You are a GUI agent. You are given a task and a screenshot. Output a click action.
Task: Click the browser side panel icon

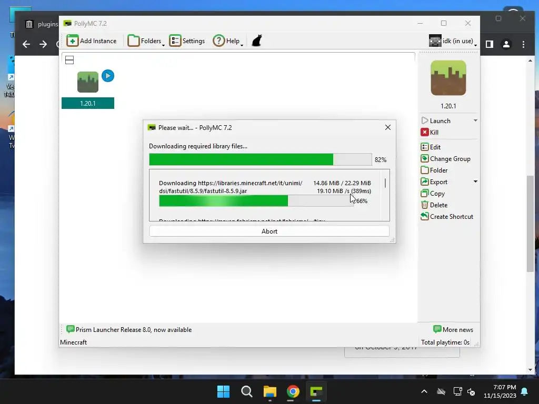click(489, 44)
